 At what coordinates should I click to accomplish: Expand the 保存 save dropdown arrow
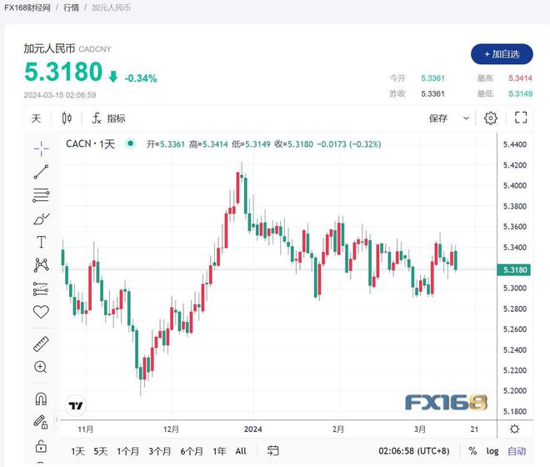[x=466, y=118]
